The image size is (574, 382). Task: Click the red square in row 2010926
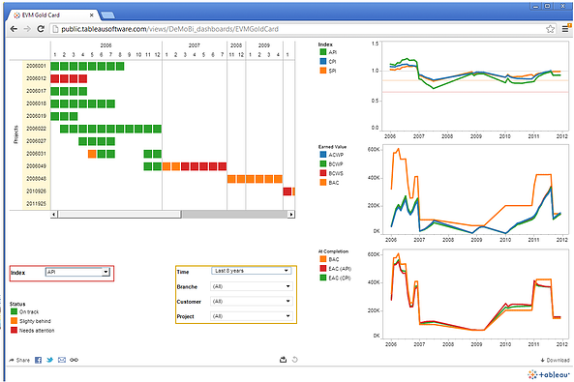287,191
